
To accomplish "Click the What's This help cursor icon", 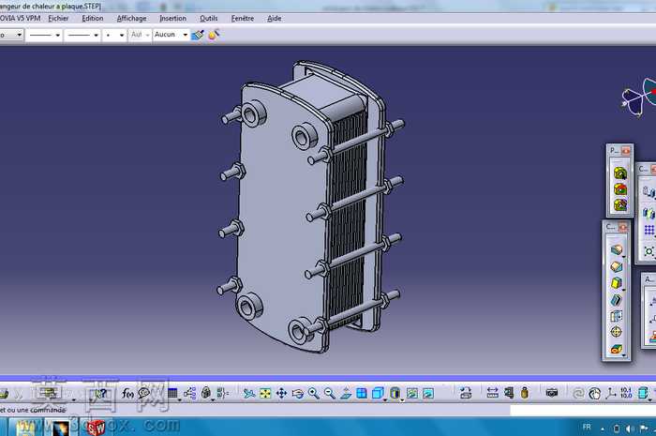I will [101, 393].
